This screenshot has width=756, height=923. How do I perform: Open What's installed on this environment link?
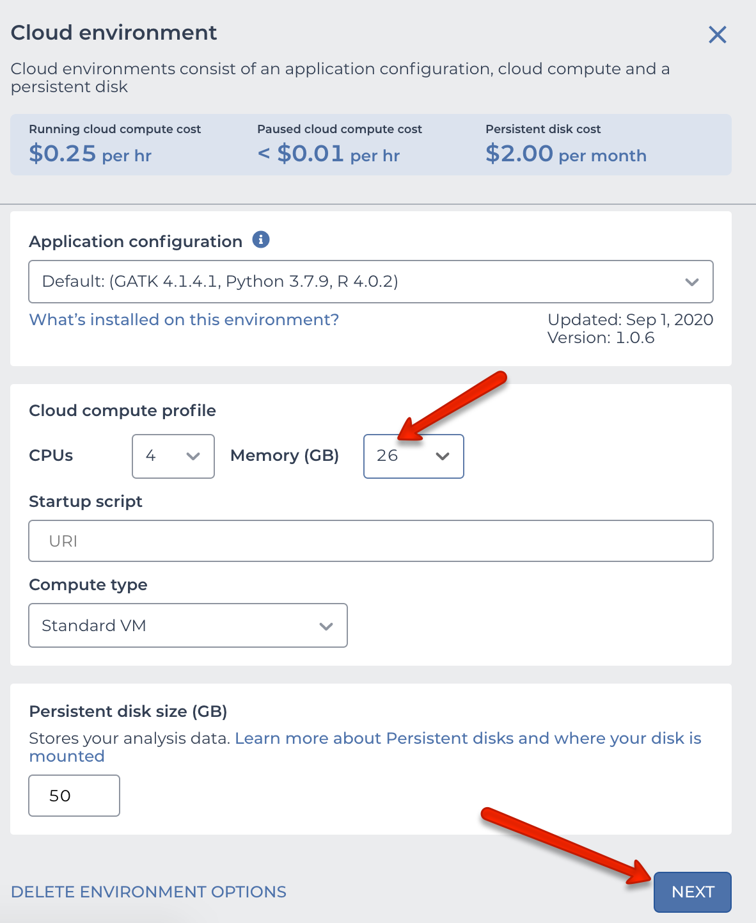(184, 319)
